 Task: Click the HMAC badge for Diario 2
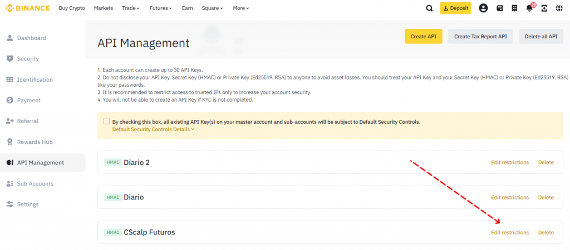pyautogui.click(x=112, y=162)
